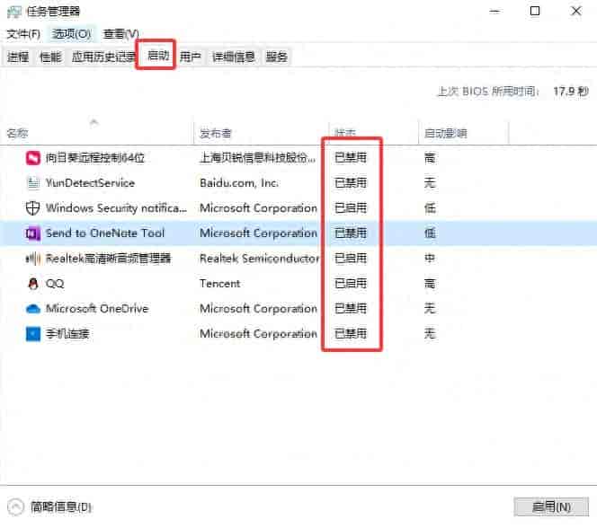The width and height of the screenshot is (597, 528).
Task: Click the 17.9 秒 BIOS time value
Action: pos(571,92)
